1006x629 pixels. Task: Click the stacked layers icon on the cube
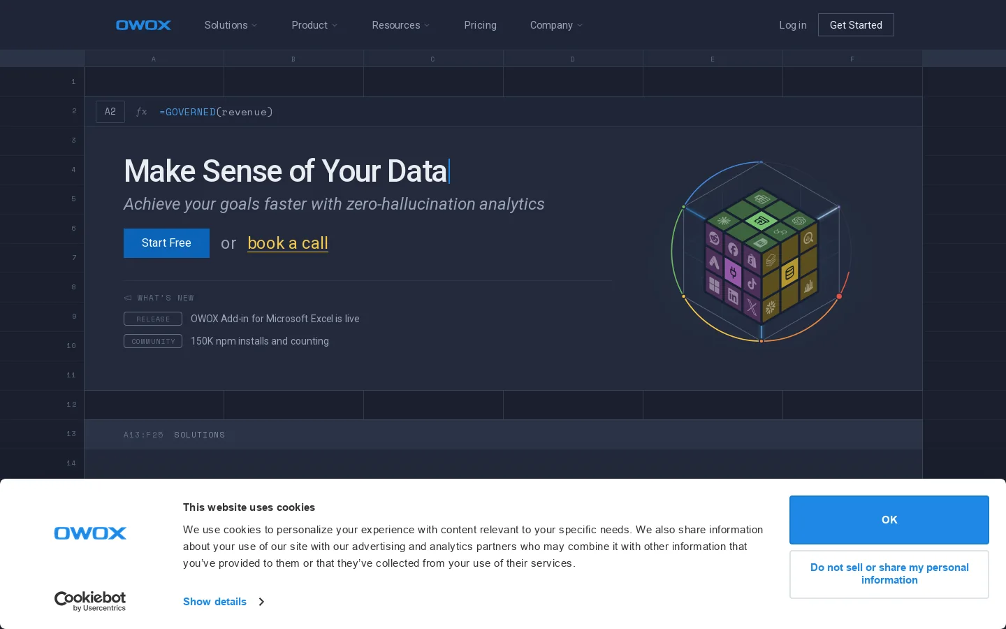[771, 260]
